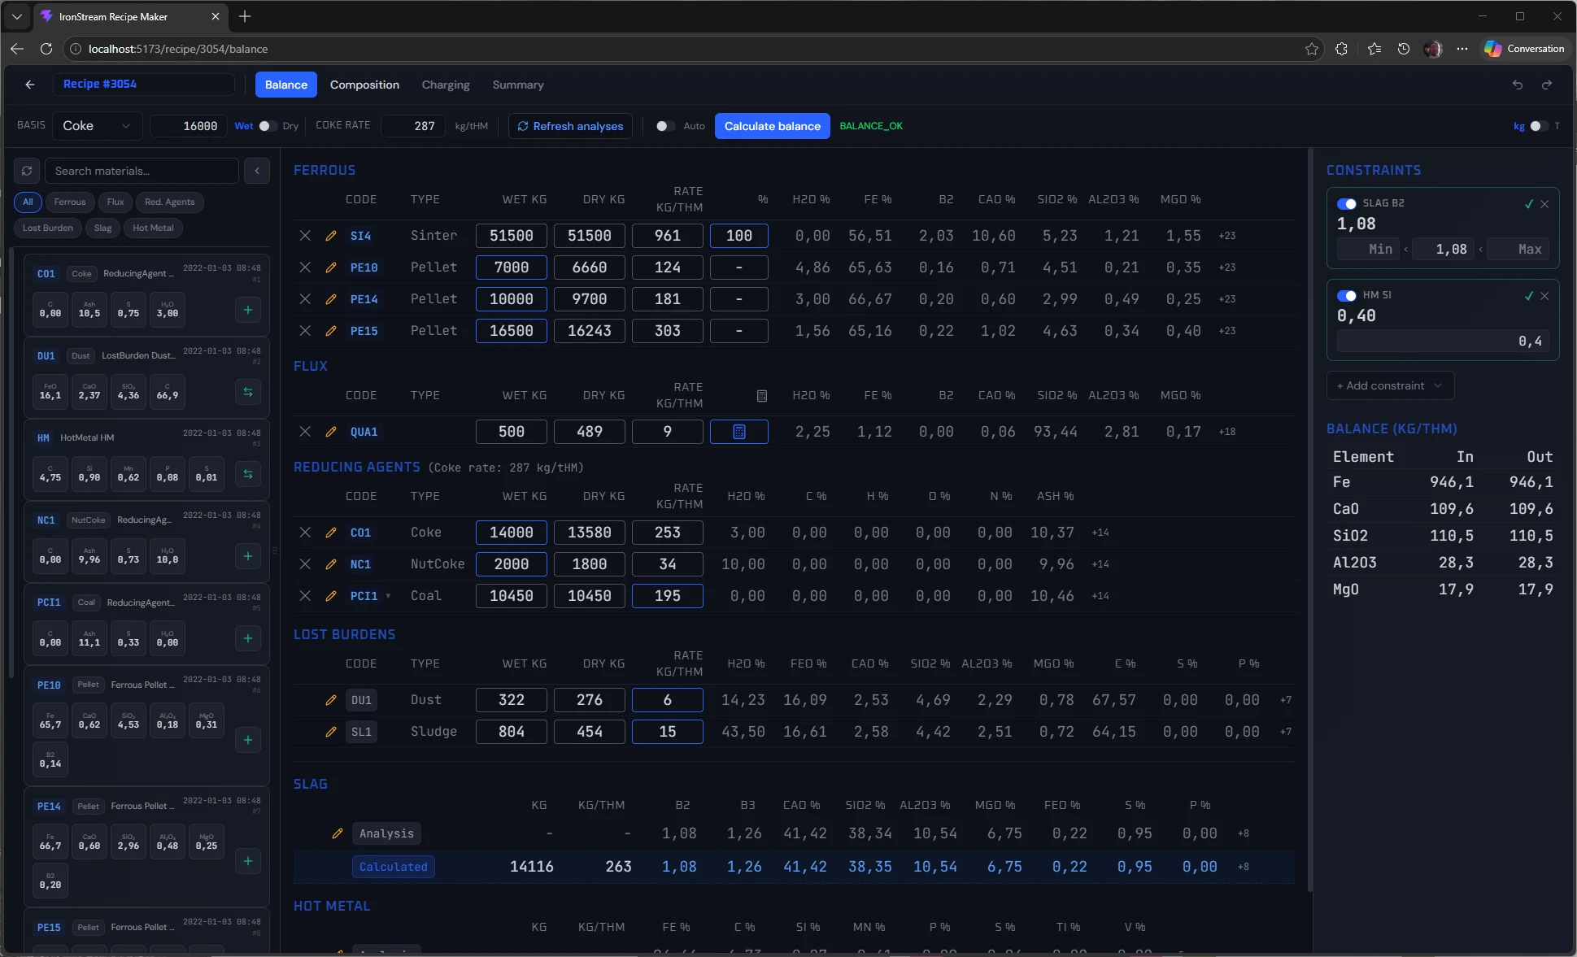The image size is (1577, 957).
Task: Click the Refresh analyses button
Action: [569, 126]
